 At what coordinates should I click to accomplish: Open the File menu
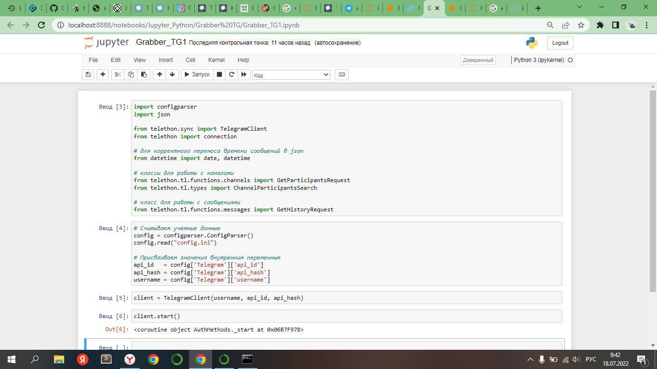point(93,60)
